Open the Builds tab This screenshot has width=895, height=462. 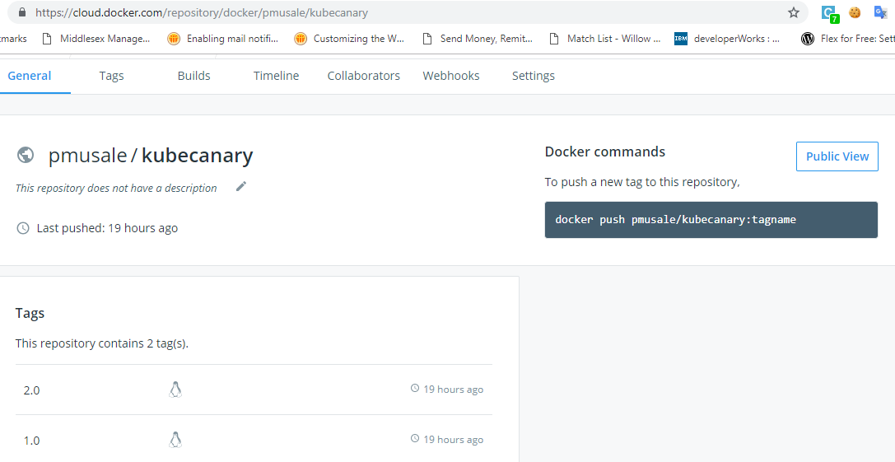point(193,76)
